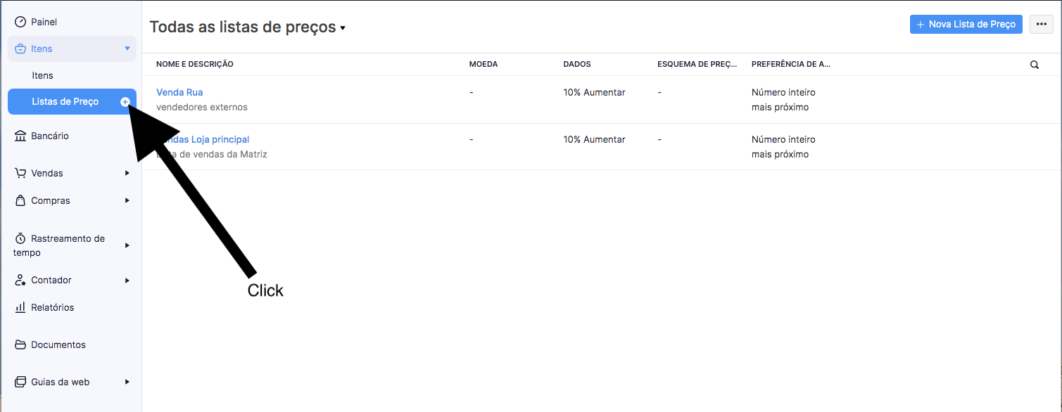The width and height of the screenshot is (1062, 412).
Task: Click the Bancário bank building icon
Action: 20,136
